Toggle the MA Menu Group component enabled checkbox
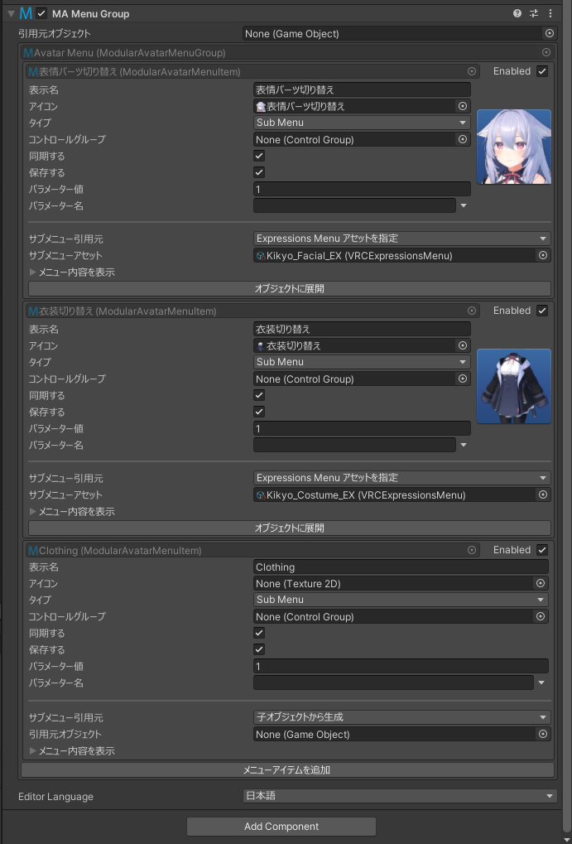The width and height of the screenshot is (572, 844). [41, 13]
